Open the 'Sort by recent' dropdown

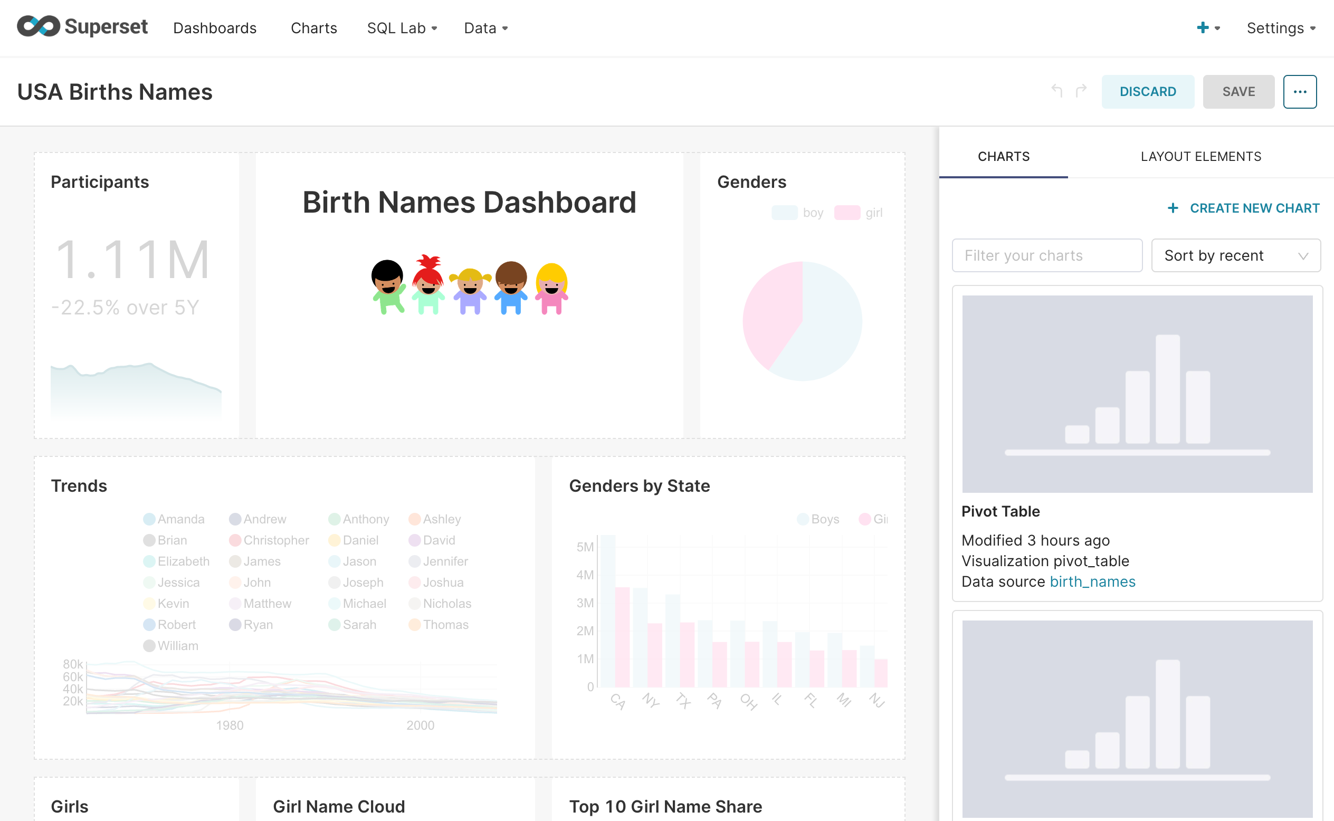(x=1236, y=255)
